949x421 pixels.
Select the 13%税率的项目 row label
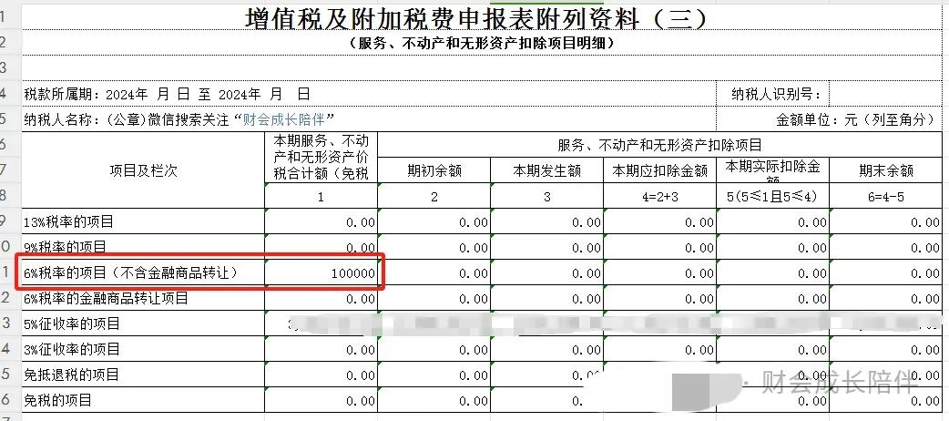143,221
